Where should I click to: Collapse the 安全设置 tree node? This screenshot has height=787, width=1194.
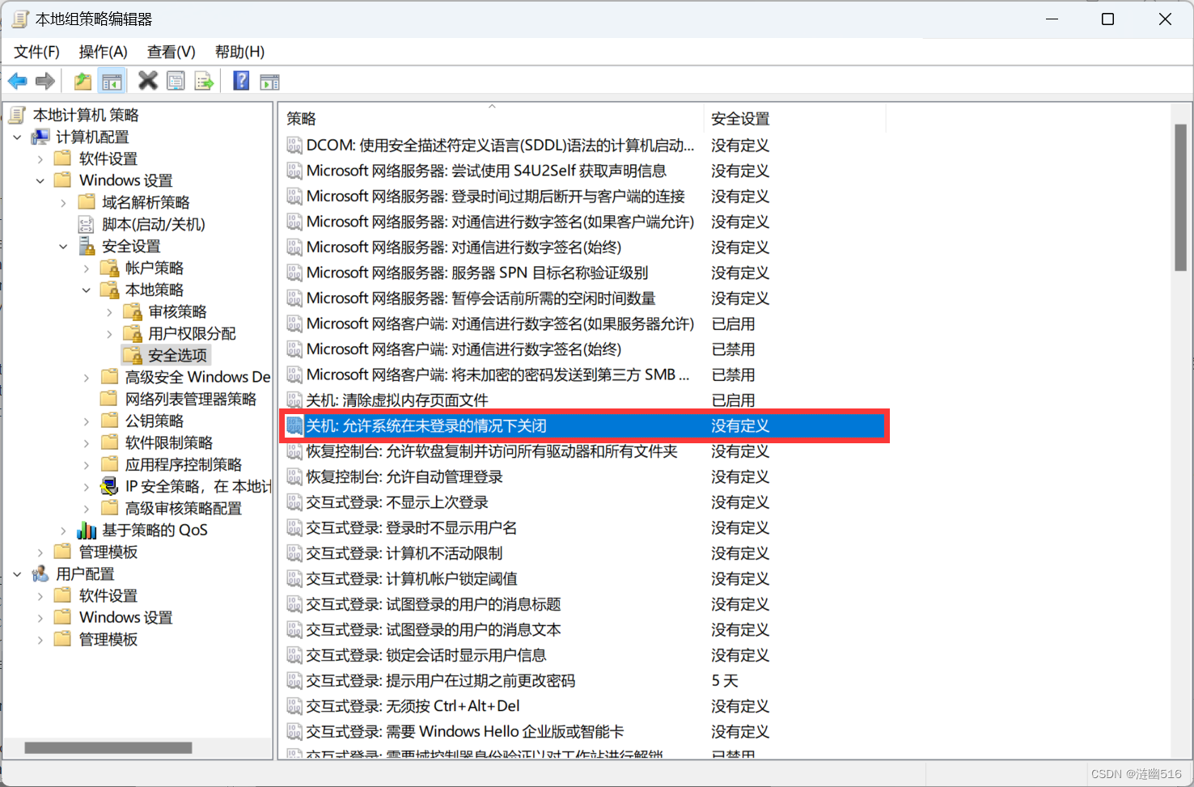[x=63, y=246]
